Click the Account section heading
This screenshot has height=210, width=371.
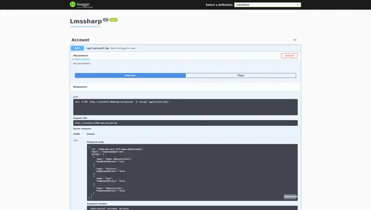(80, 40)
